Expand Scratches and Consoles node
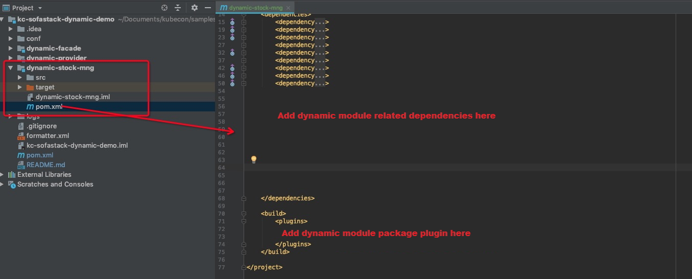The height and width of the screenshot is (279, 692). pos(3,184)
